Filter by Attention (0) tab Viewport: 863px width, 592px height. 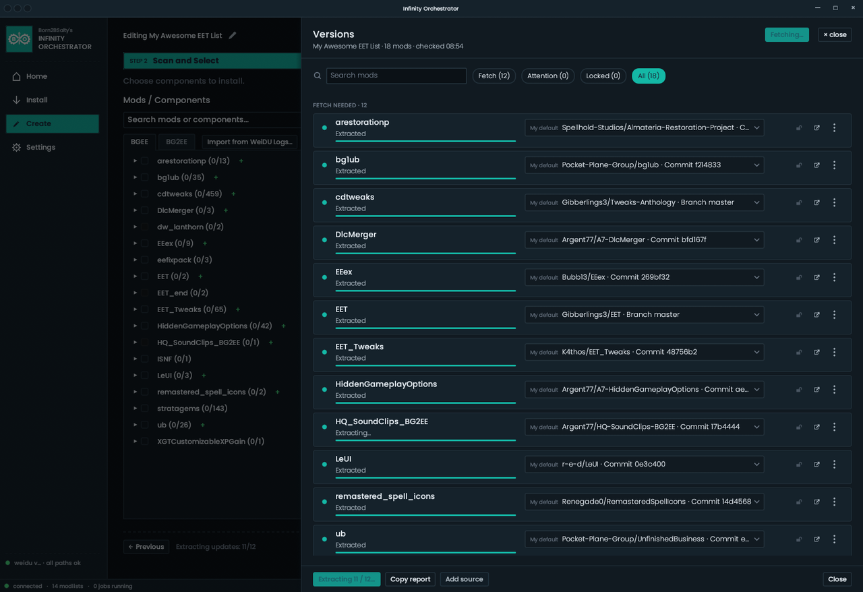[x=547, y=76]
